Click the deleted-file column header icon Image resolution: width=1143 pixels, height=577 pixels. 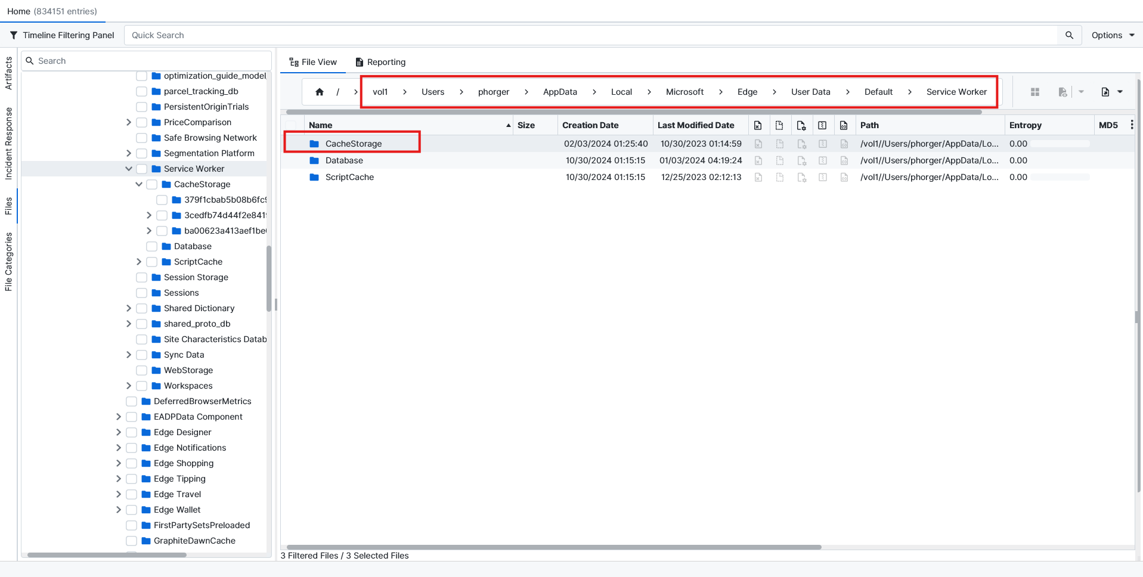point(758,125)
